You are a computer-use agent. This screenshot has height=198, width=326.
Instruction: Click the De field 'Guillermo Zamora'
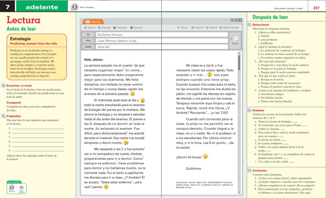click(161, 35)
